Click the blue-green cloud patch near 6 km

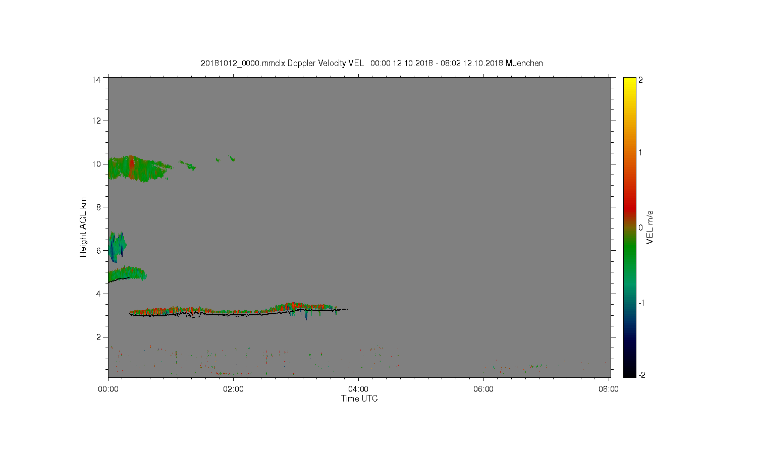[x=117, y=247]
